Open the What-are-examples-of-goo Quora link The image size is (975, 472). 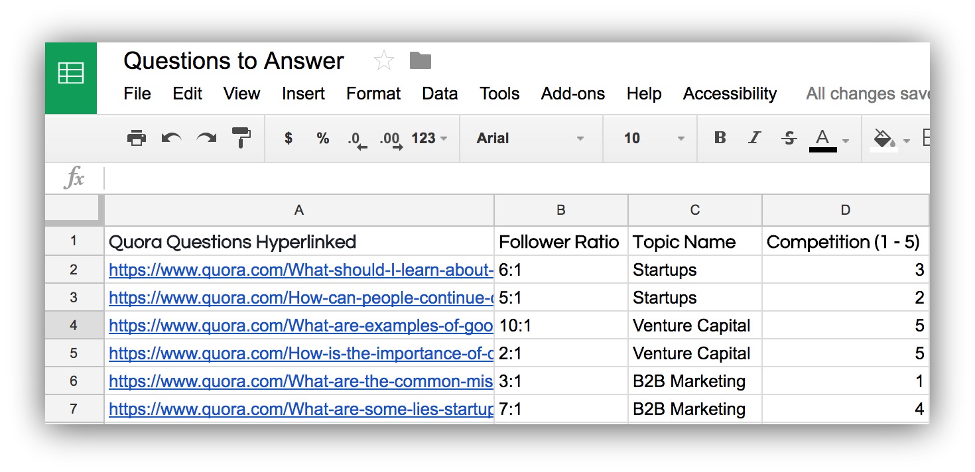pyautogui.click(x=301, y=325)
